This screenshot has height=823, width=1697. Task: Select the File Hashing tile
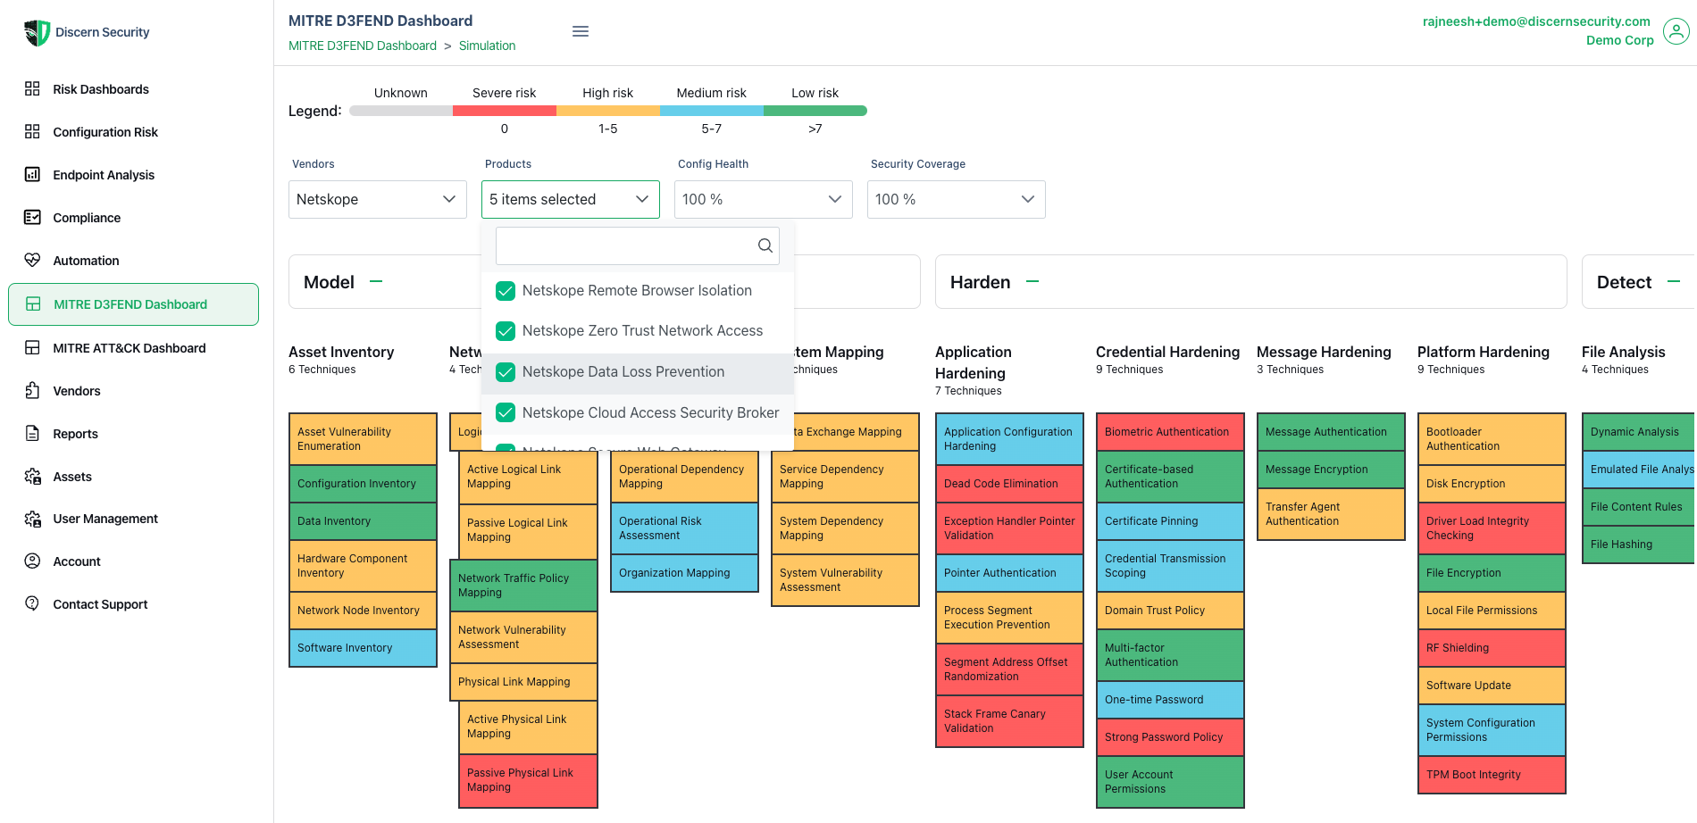pyautogui.click(x=1639, y=545)
